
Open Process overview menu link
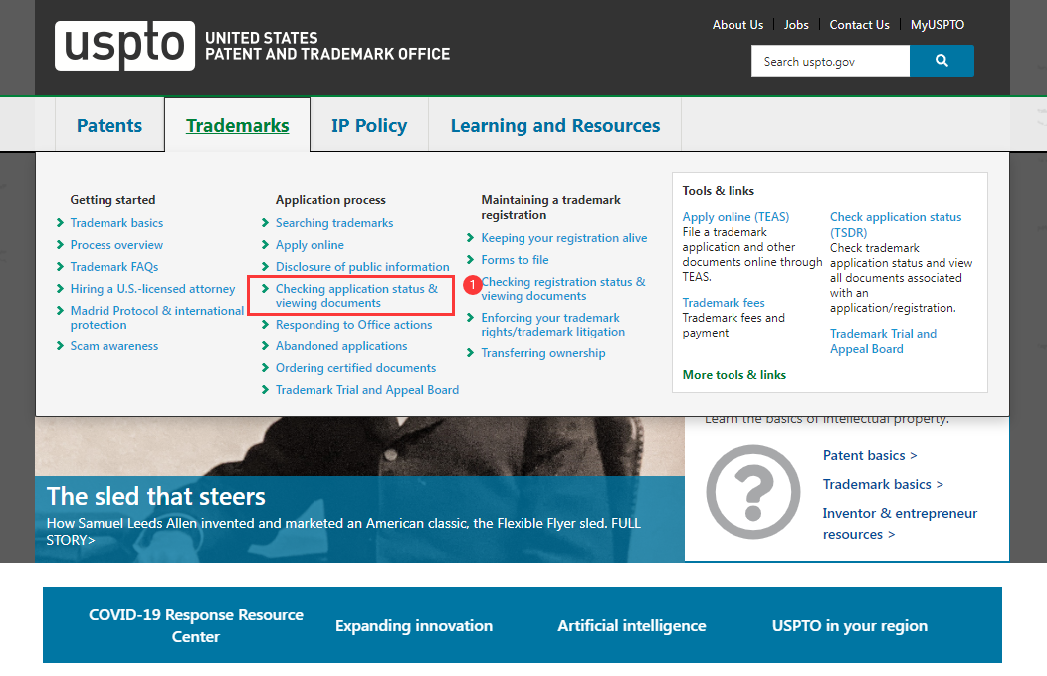point(116,245)
